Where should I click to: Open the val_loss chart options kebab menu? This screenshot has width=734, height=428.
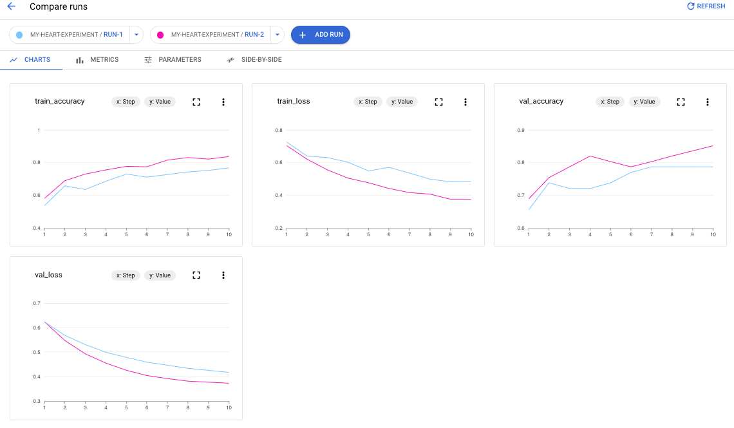click(223, 275)
